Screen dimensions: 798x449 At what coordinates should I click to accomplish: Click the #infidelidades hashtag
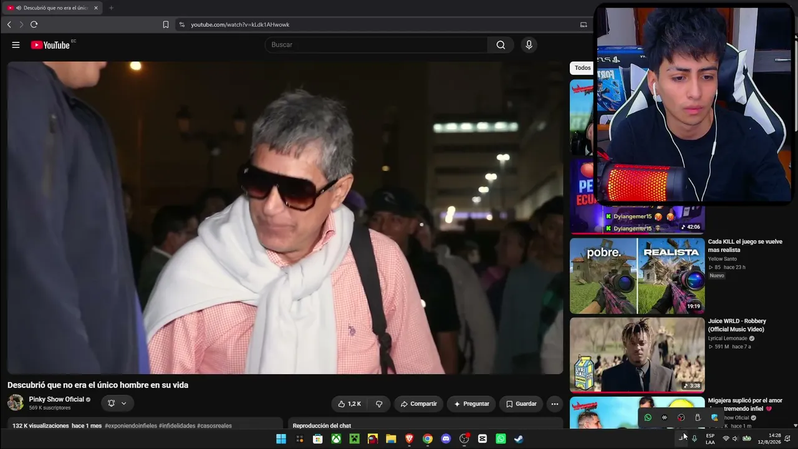point(177,426)
